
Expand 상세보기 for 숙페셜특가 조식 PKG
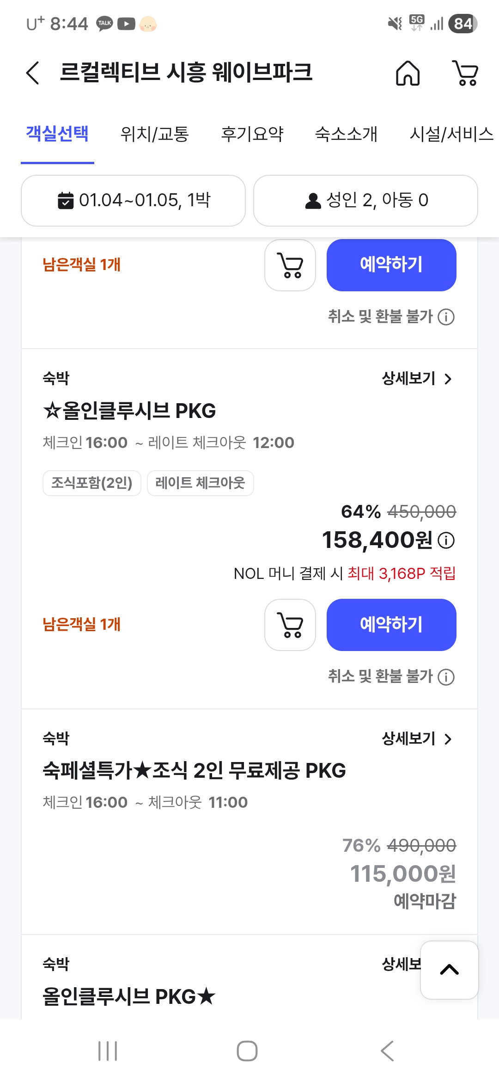[417, 738]
